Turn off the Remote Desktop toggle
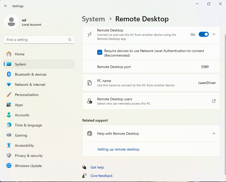226x182 pixels. click(203, 34)
